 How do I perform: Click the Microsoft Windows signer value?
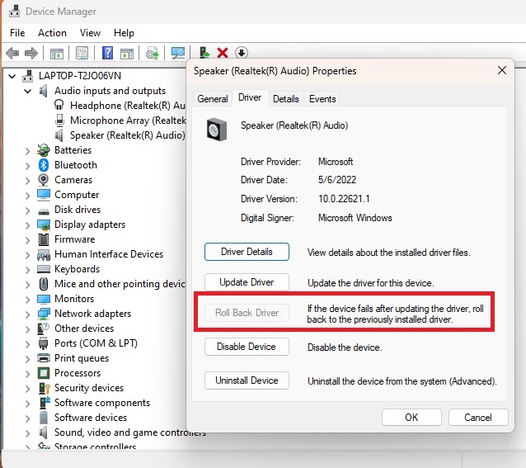355,218
